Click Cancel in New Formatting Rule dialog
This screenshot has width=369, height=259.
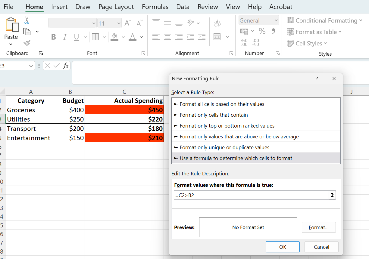coord(321,247)
